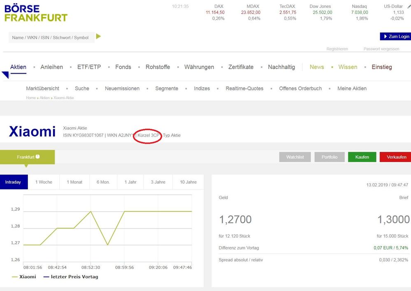Click the green search arrow icon
Screen dimensions: 411x291
point(98,37)
